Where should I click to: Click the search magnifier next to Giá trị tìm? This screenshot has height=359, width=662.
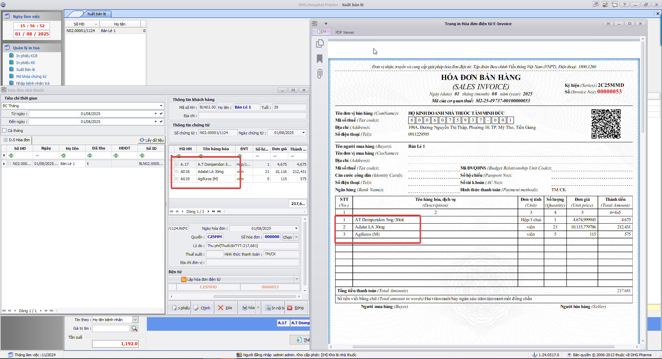point(134,328)
